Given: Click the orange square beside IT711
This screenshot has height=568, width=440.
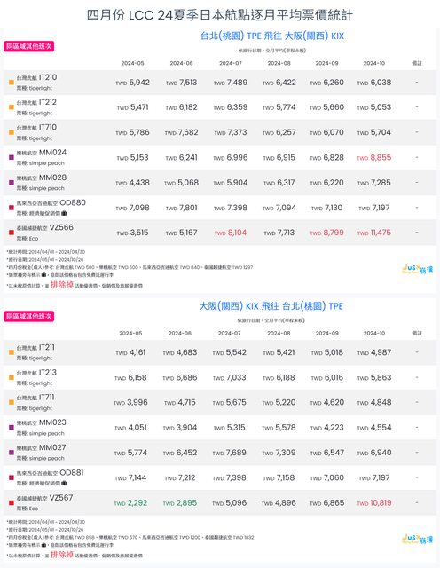Looking at the screenshot, I should (x=12, y=402).
